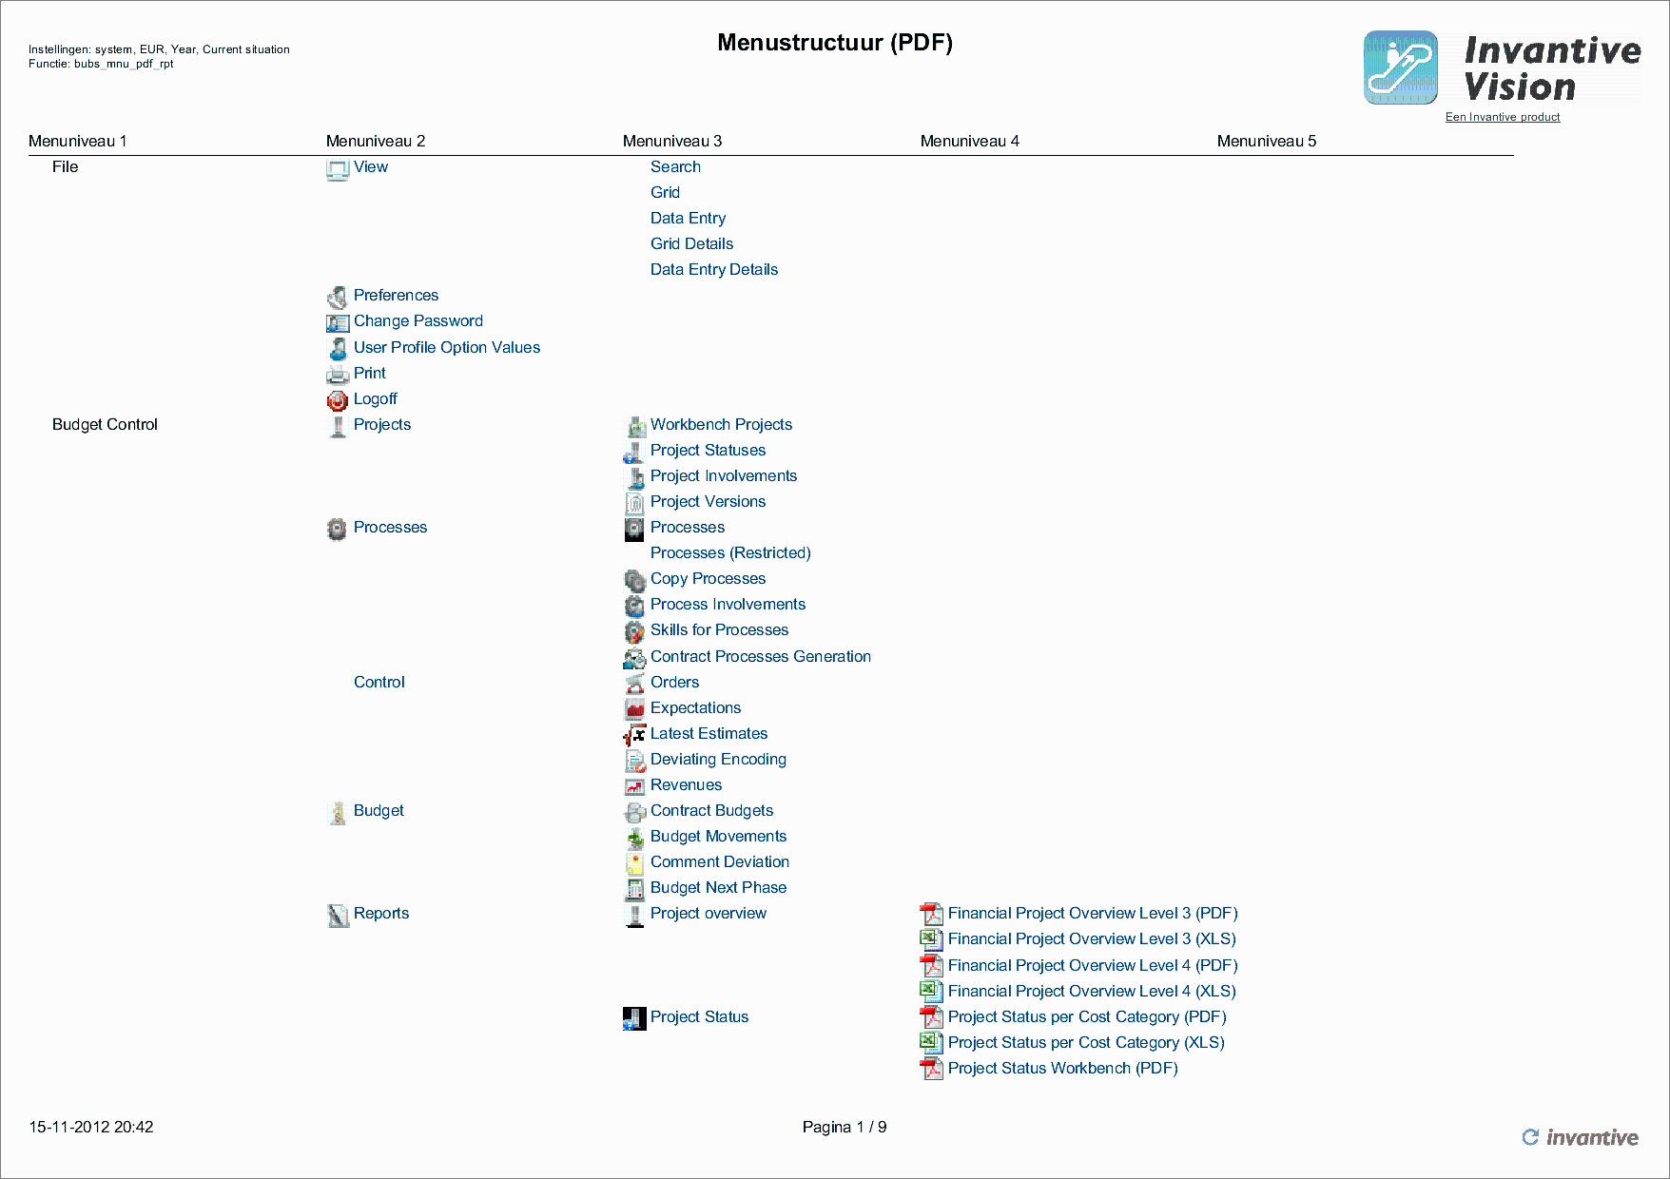The image size is (1670, 1179).
Task: Click the Deviating Encoding icon
Action: pos(634,761)
